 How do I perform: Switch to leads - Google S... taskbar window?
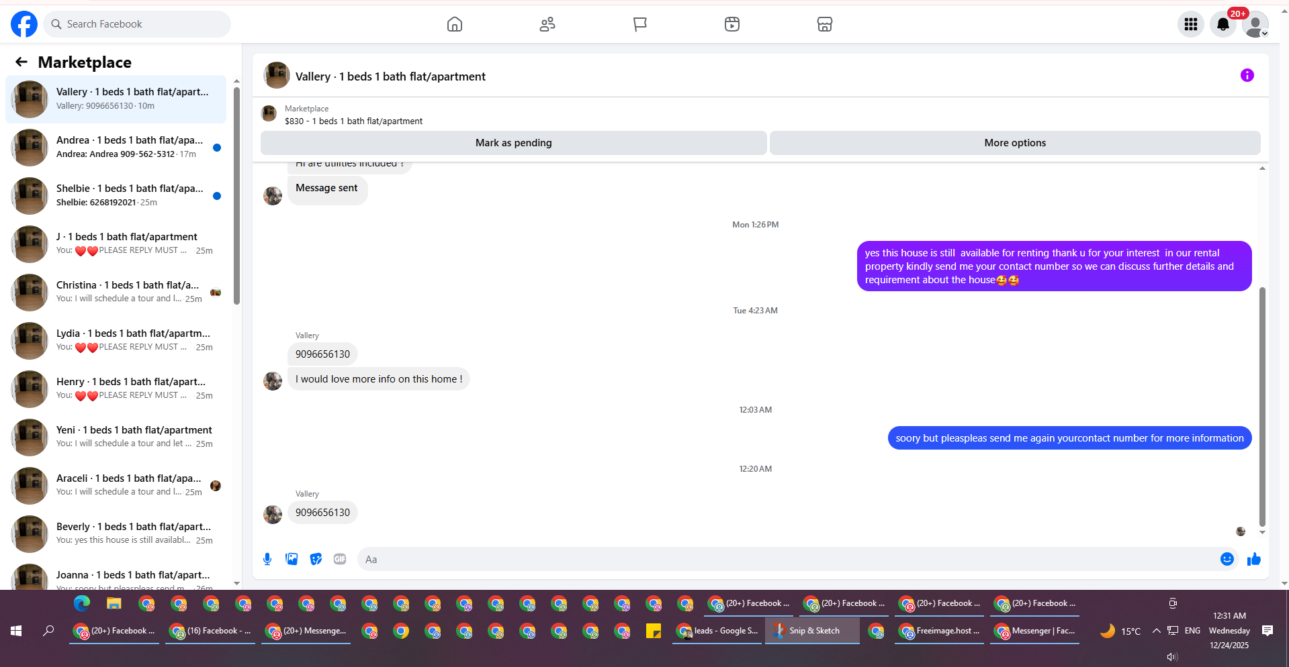(x=717, y=631)
